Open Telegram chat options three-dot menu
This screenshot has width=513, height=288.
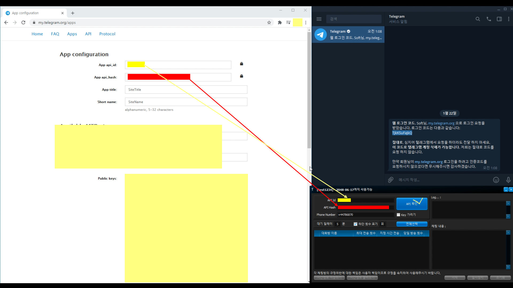[509, 19]
